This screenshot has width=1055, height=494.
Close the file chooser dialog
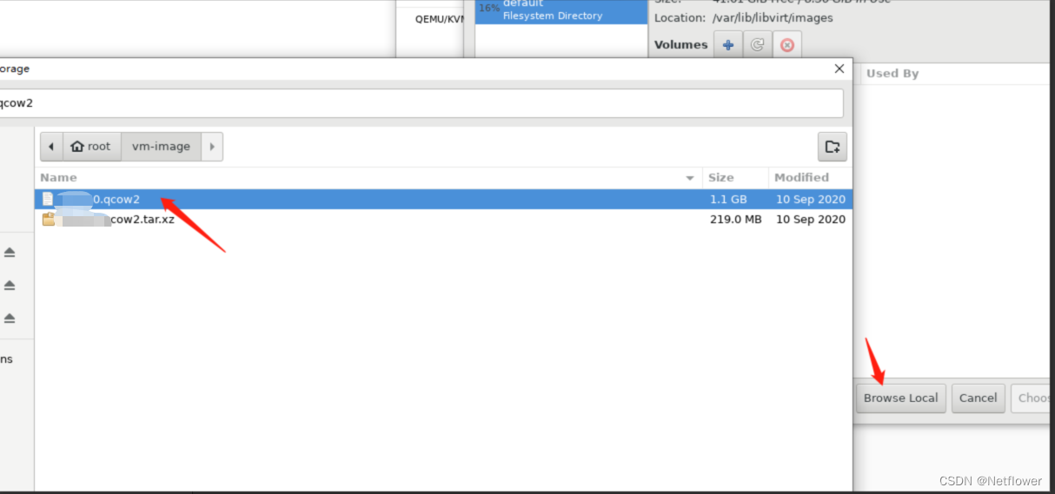(x=839, y=69)
